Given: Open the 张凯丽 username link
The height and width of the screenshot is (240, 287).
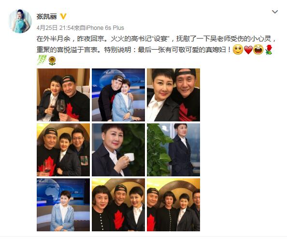Looking at the screenshot, I should pyautogui.click(x=46, y=16).
